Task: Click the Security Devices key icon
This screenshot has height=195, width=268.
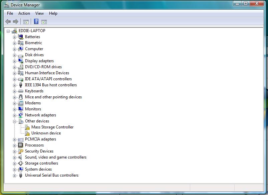Action: (x=21, y=151)
